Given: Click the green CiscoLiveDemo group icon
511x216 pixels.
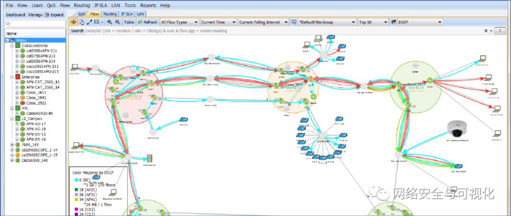Looking at the screenshot, I should tap(18, 46).
